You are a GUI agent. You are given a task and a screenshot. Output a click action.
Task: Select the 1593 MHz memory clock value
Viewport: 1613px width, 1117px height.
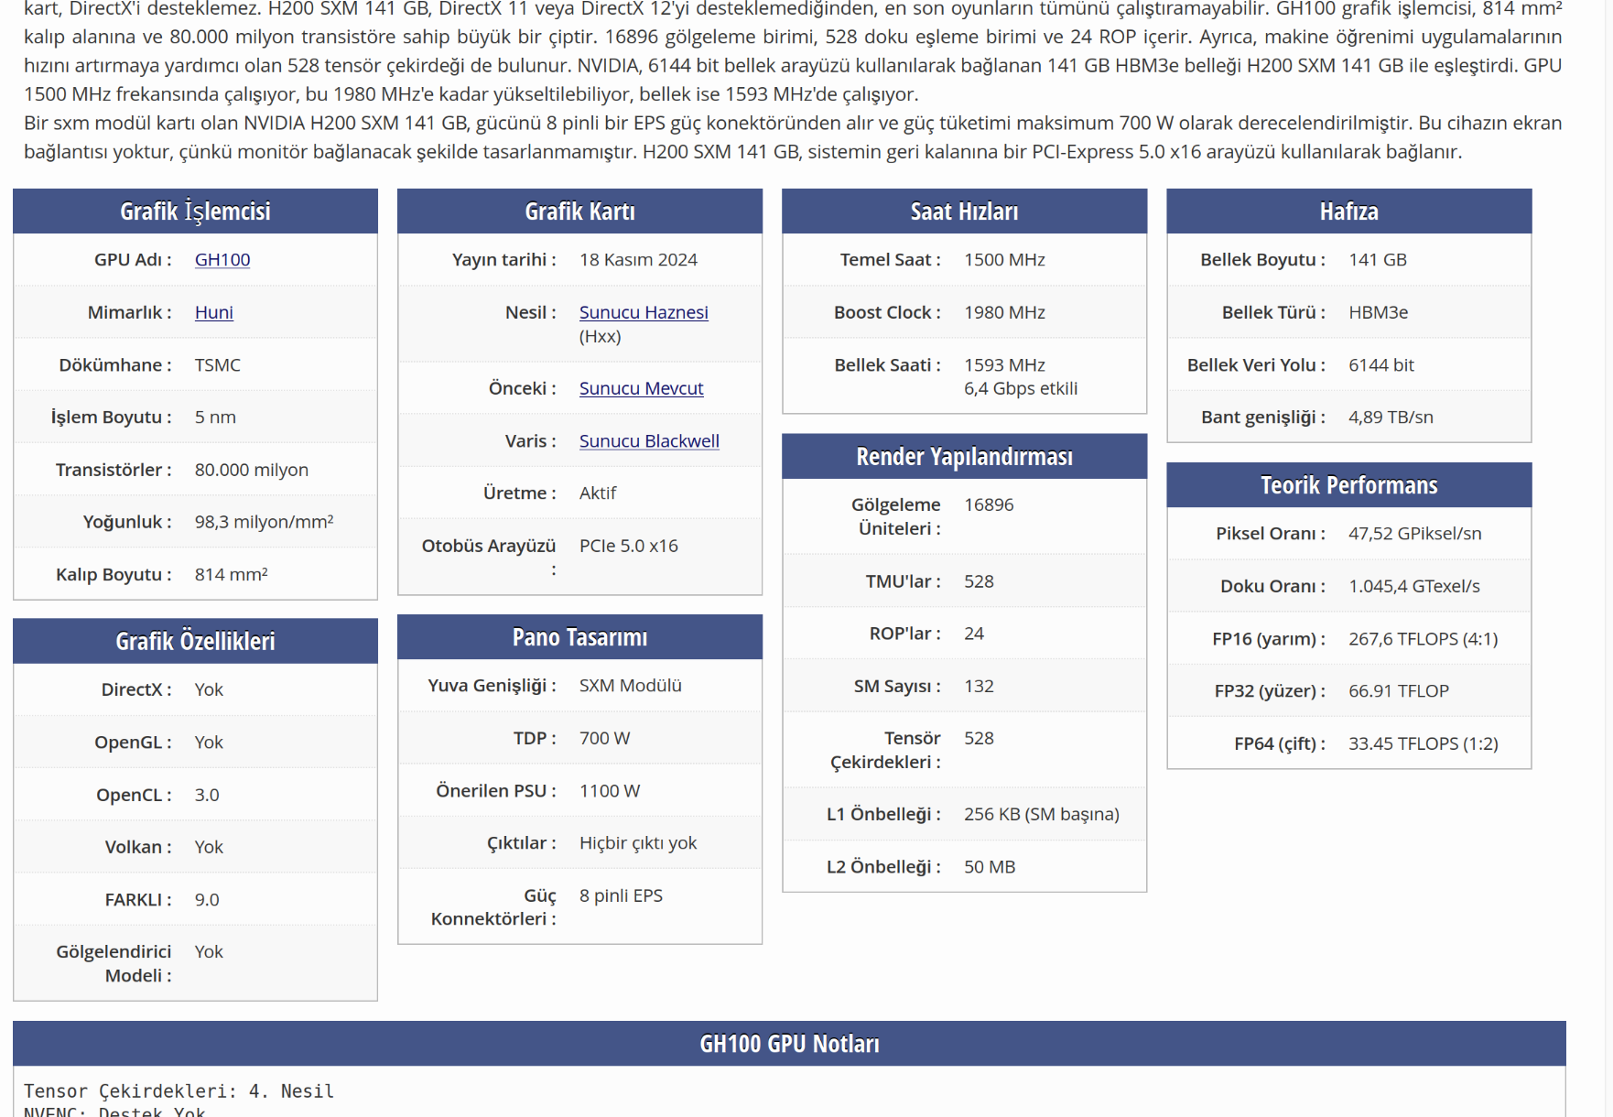[1004, 365]
